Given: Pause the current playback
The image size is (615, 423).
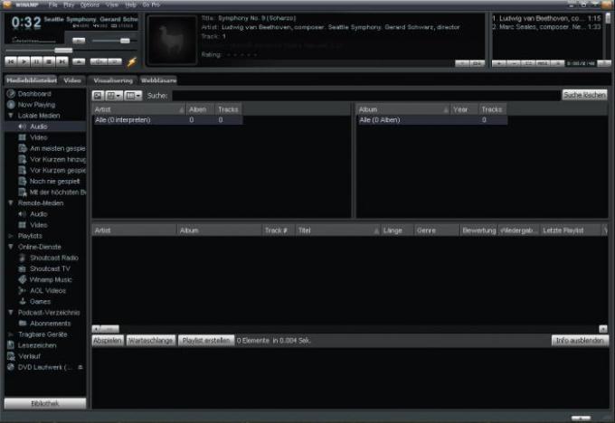Looking at the screenshot, I should (x=36, y=61).
